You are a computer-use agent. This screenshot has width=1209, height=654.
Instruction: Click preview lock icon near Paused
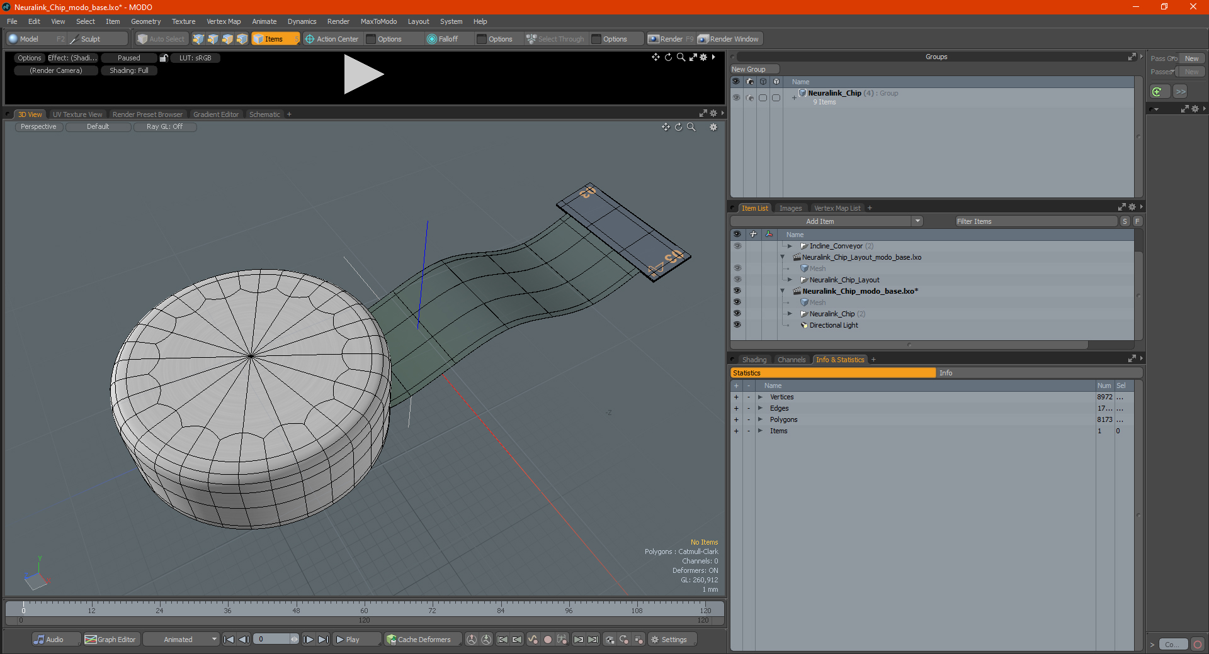pos(164,58)
